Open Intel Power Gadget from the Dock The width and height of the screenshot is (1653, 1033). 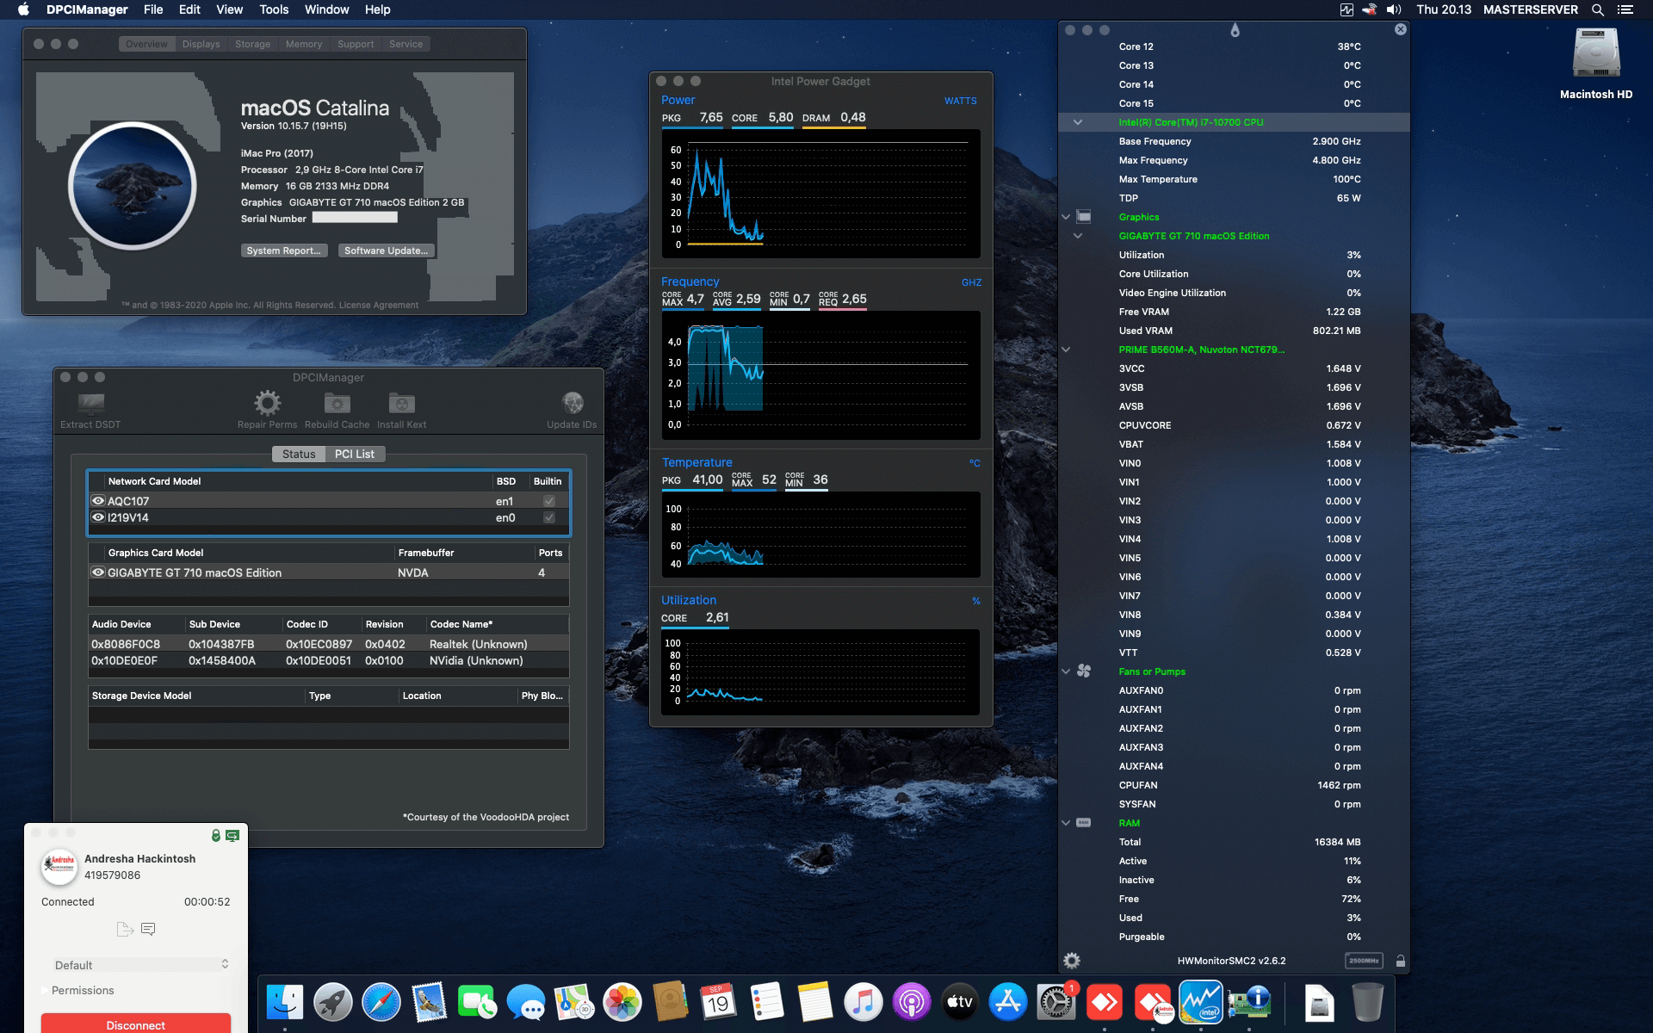tap(1202, 1001)
